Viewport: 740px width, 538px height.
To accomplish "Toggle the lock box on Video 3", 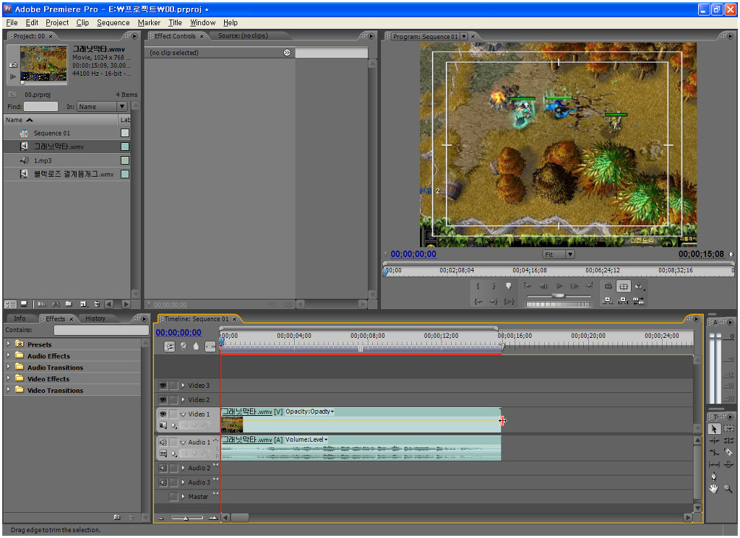I will (x=173, y=386).
